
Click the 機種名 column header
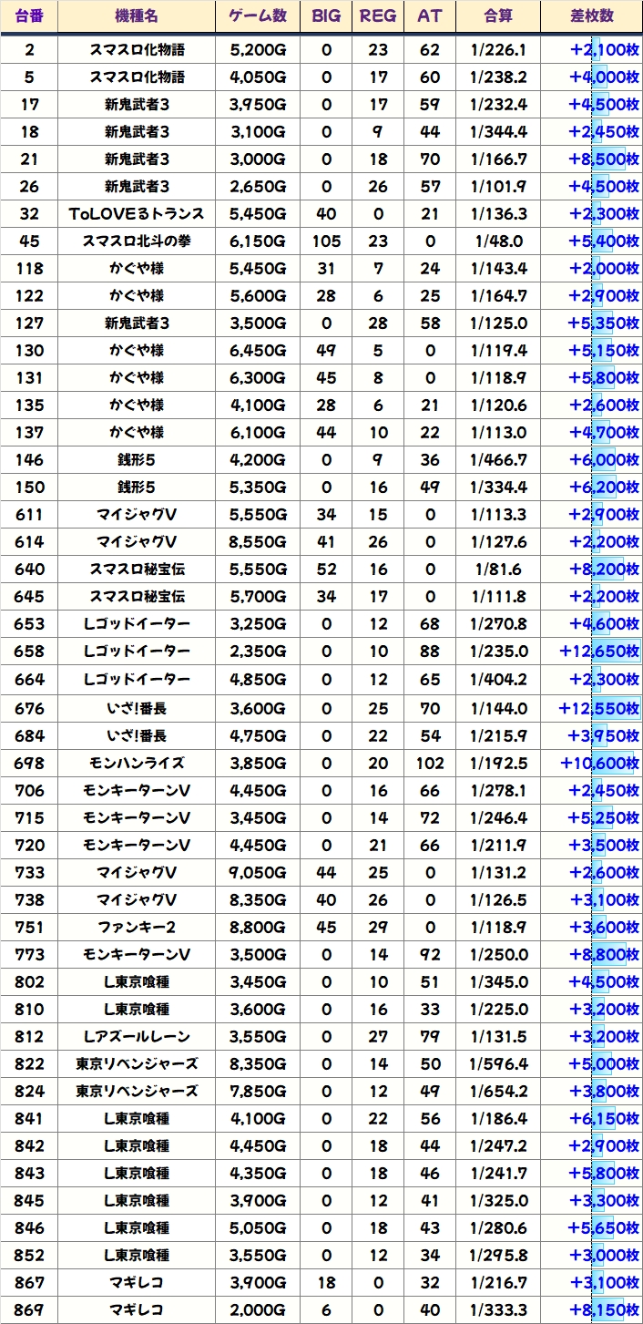pyautogui.click(x=137, y=16)
